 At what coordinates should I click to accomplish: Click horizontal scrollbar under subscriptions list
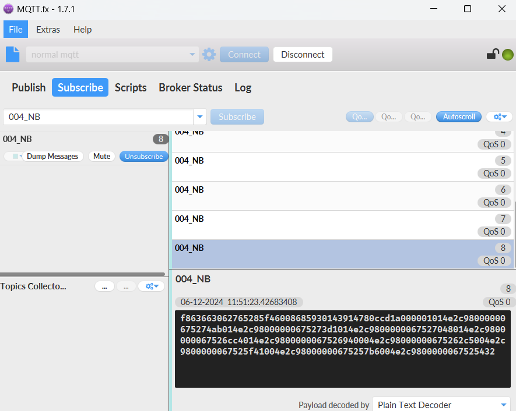82,274
